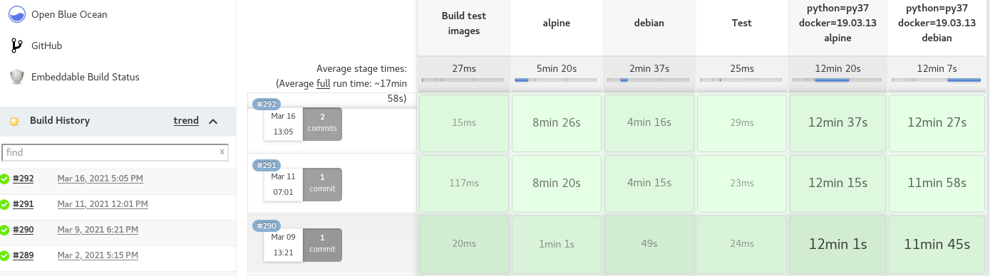
Task: Open Blue Ocean icon in sidebar
Action: coord(16,14)
